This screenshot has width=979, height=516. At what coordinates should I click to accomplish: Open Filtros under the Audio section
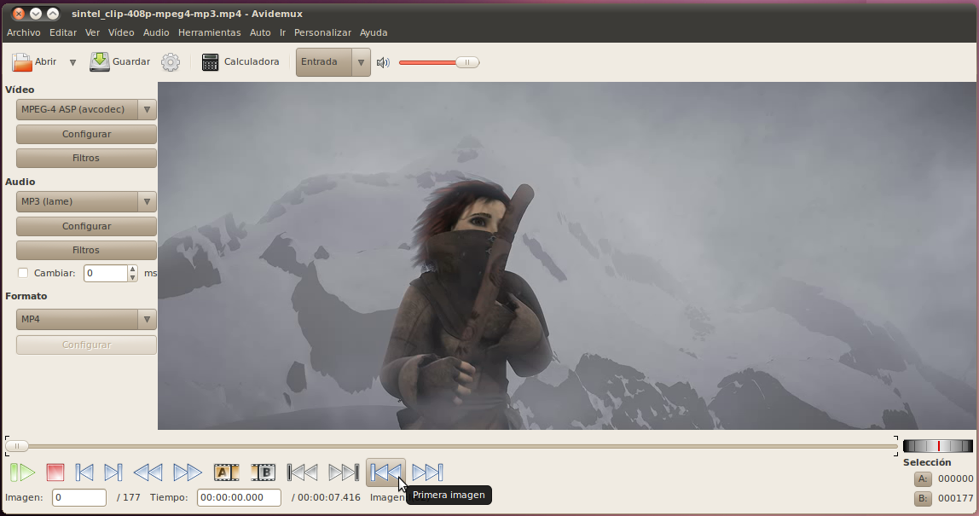pos(86,250)
